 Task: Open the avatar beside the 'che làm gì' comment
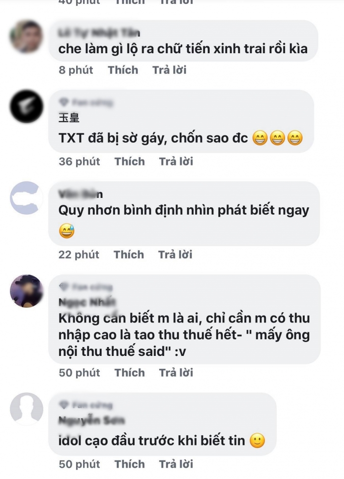(x=27, y=36)
